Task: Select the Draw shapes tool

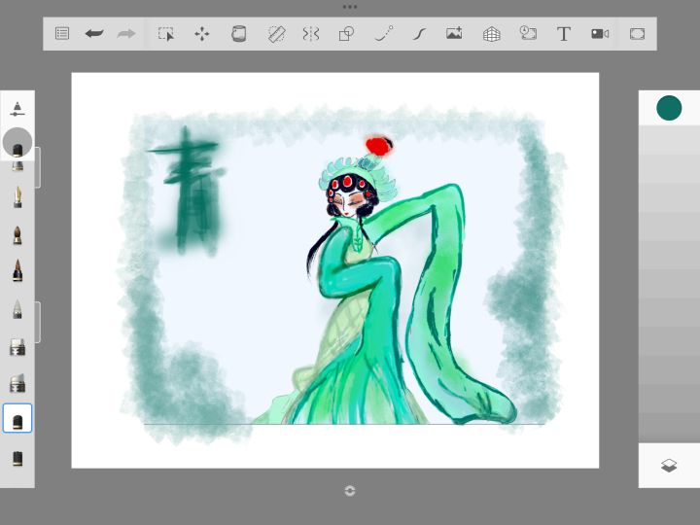Action: (x=346, y=33)
